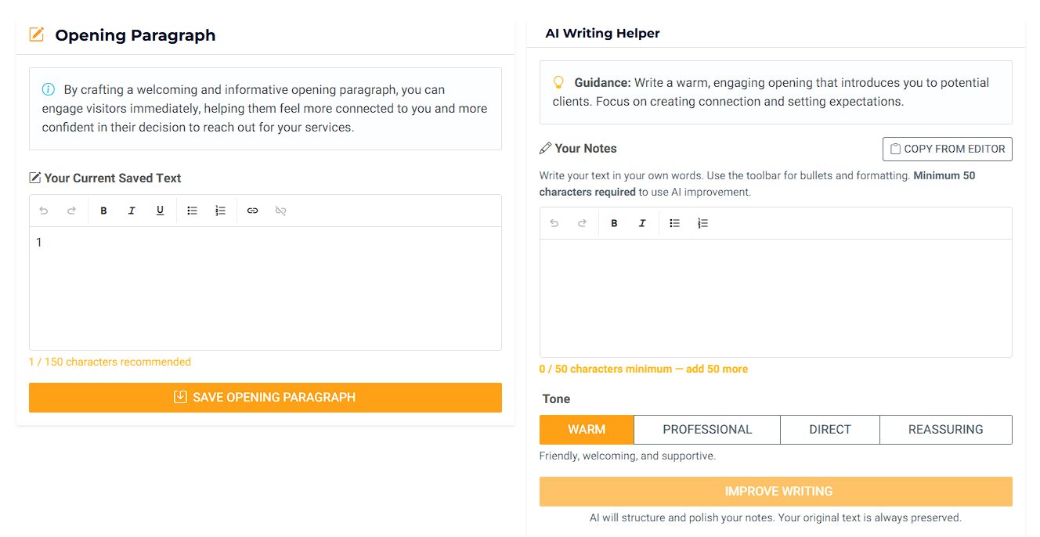Insert numbered list in saved text editor
This screenshot has height=537, width=1040.
tap(220, 211)
